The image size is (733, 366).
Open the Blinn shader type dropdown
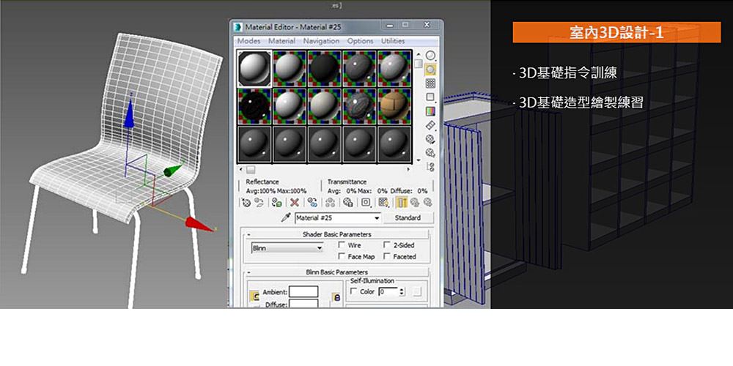click(x=318, y=248)
